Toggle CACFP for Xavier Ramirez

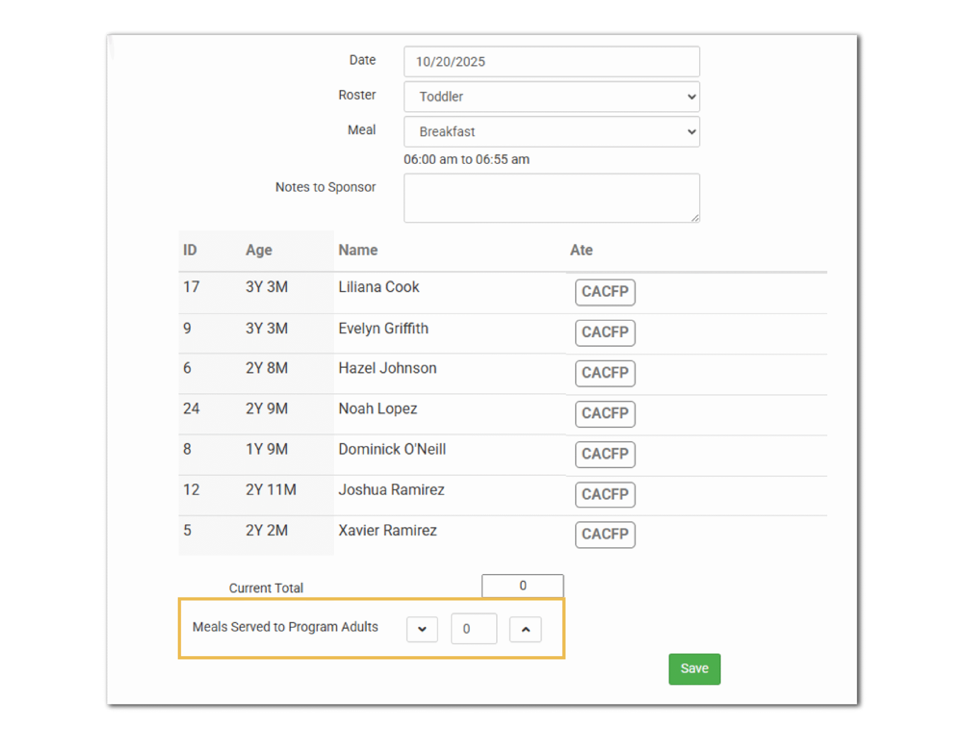click(605, 535)
